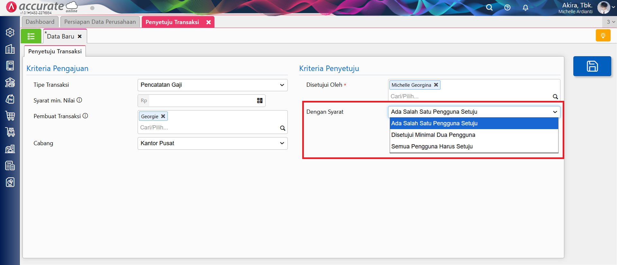Open the green list view button
The height and width of the screenshot is (265, 617).
point(31,36)
